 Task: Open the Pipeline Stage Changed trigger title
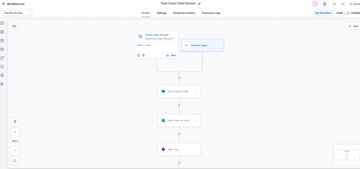156,35
